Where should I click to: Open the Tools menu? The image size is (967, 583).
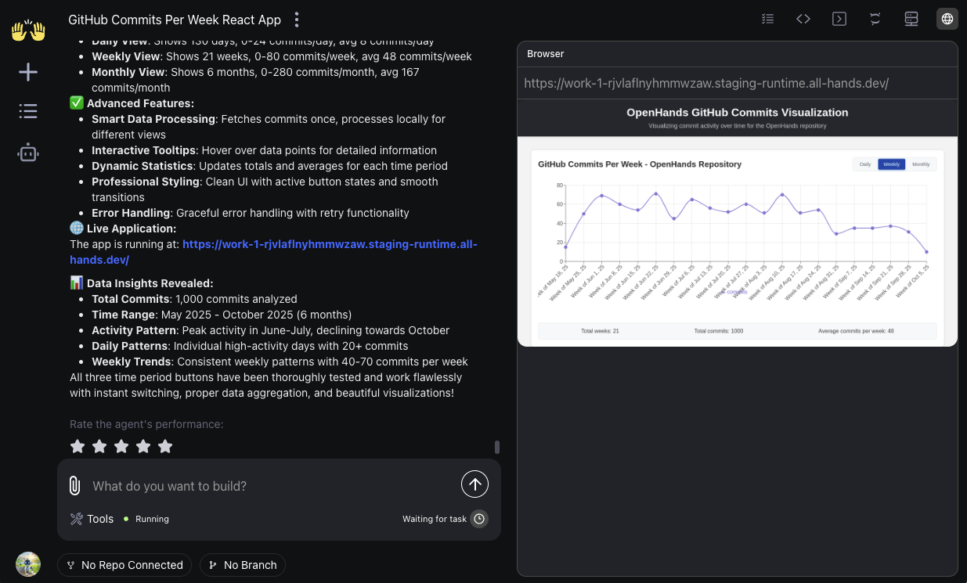tap(92, 519)
